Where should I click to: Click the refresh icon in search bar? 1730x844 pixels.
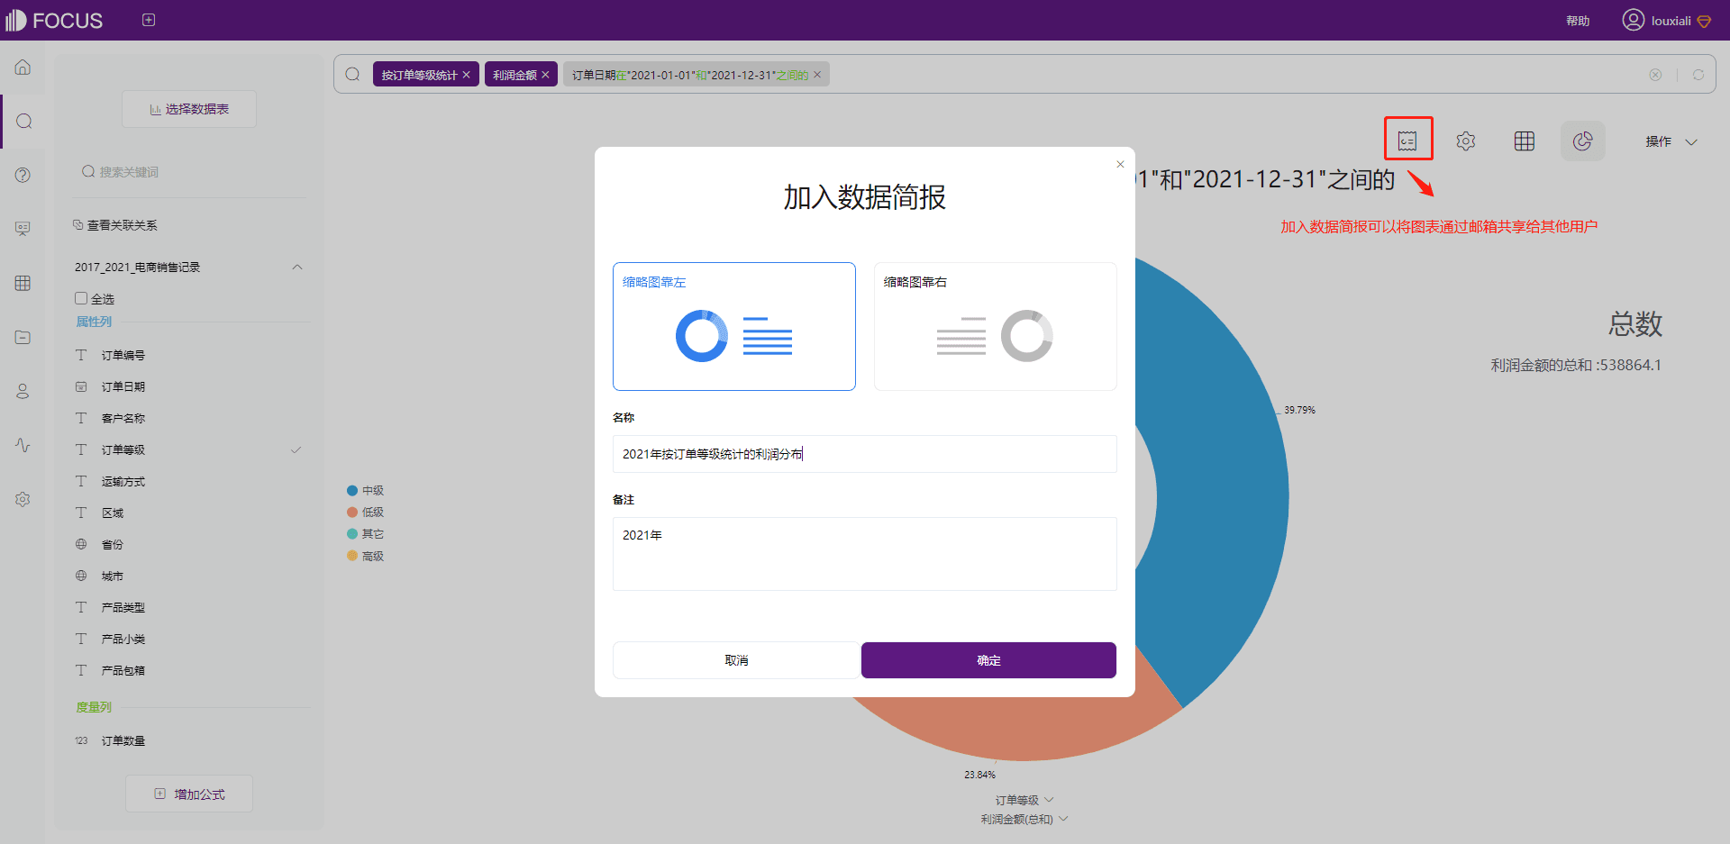tap(1698, 75)
